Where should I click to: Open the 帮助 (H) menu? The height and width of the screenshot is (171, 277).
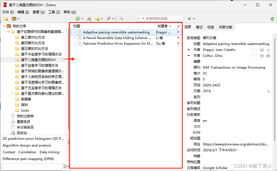coord(70,12)
